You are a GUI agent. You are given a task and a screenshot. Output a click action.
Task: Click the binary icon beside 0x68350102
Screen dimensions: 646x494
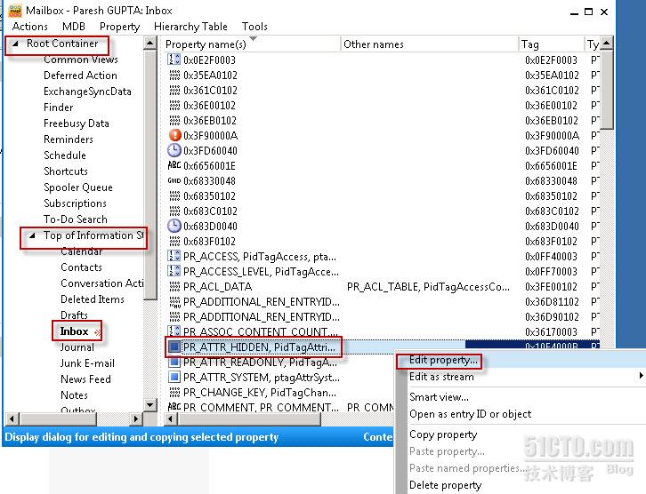174,195
